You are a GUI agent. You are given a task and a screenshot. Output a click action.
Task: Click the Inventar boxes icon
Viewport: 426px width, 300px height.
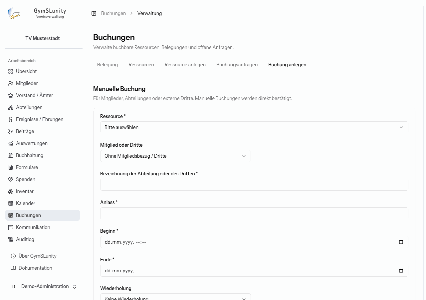pyautogui.click(x=11, y=191)
